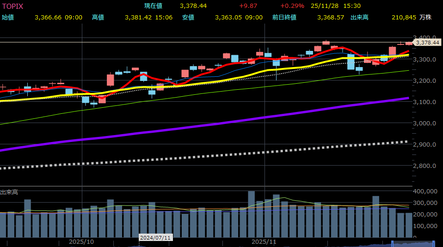The image size is (443, 247).
Task: Click the 安値 low price 3,363.05
Action: 229,18
